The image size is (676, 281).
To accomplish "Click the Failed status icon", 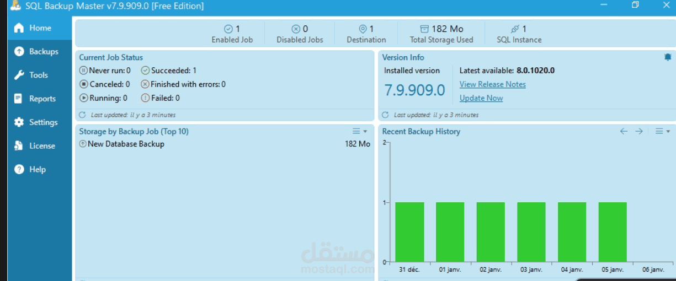I will [x=145, y=98].
